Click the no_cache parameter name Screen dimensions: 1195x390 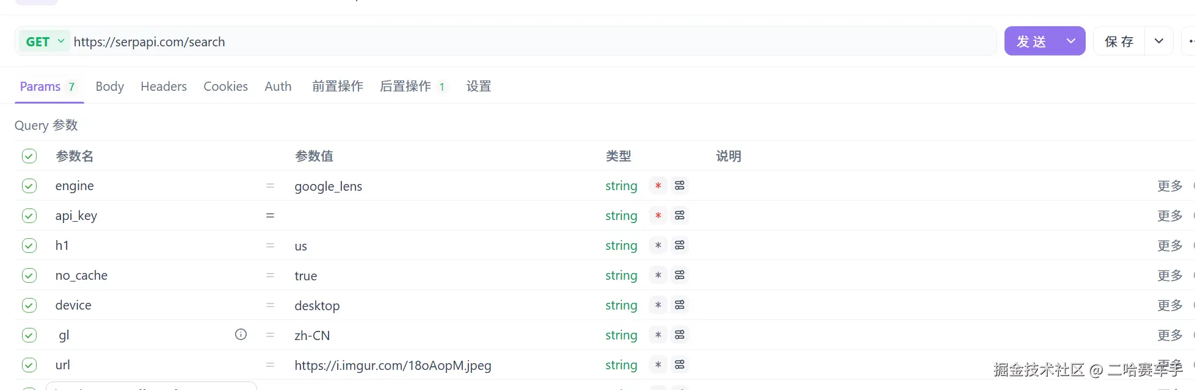pyautogui.click(x=81, y=275)
